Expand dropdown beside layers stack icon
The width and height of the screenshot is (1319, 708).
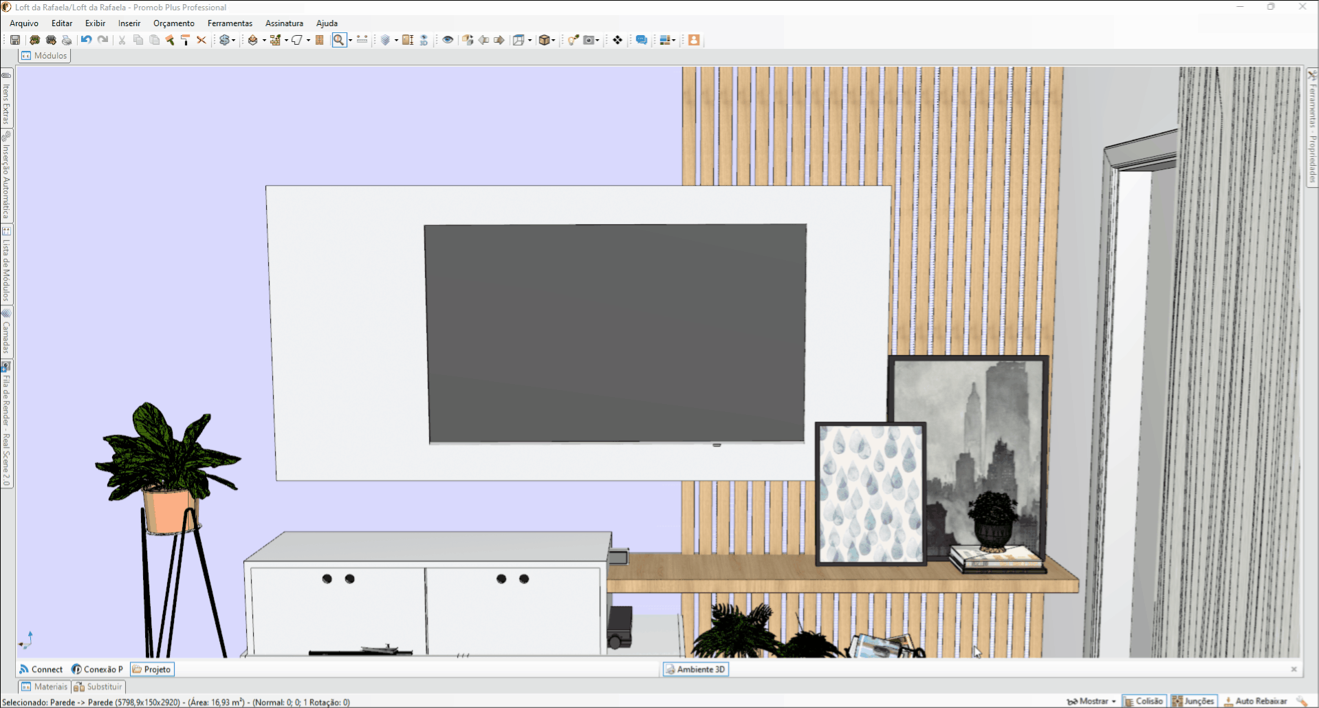(x=396, y=40)
